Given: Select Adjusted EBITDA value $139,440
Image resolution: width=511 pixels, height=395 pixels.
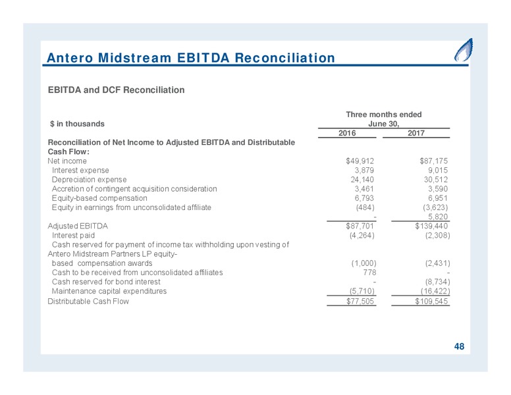Looking at the screenshot, I should pos(431,226).
